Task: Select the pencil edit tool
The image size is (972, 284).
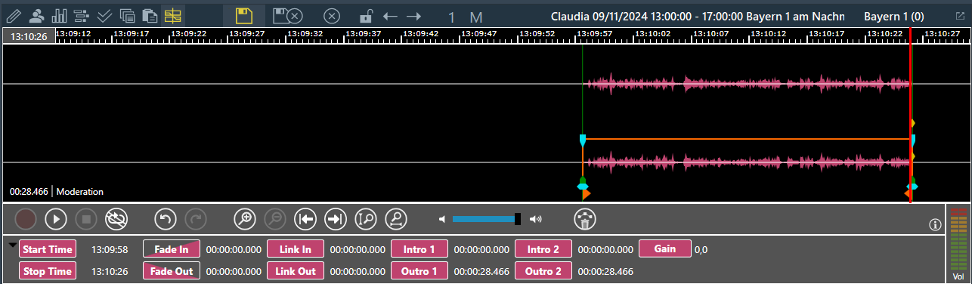Action: pos(14,15)
